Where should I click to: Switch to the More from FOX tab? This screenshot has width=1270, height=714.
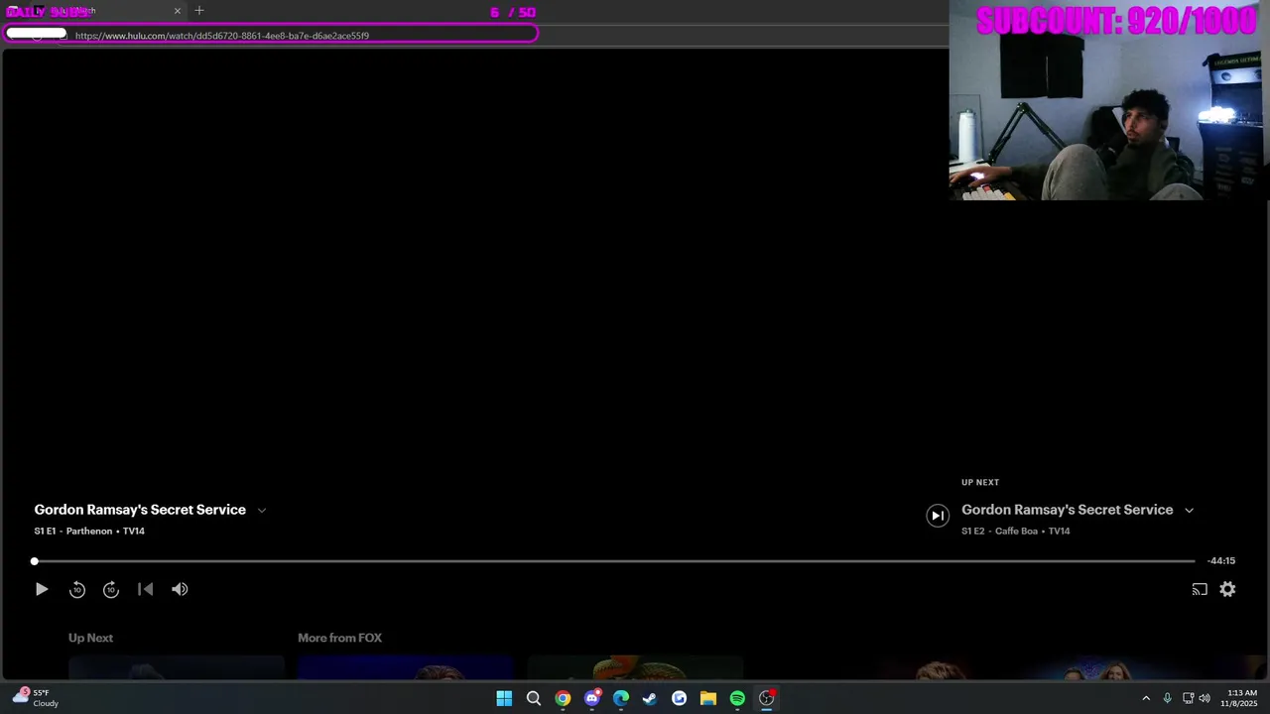(x=339, y=638)
